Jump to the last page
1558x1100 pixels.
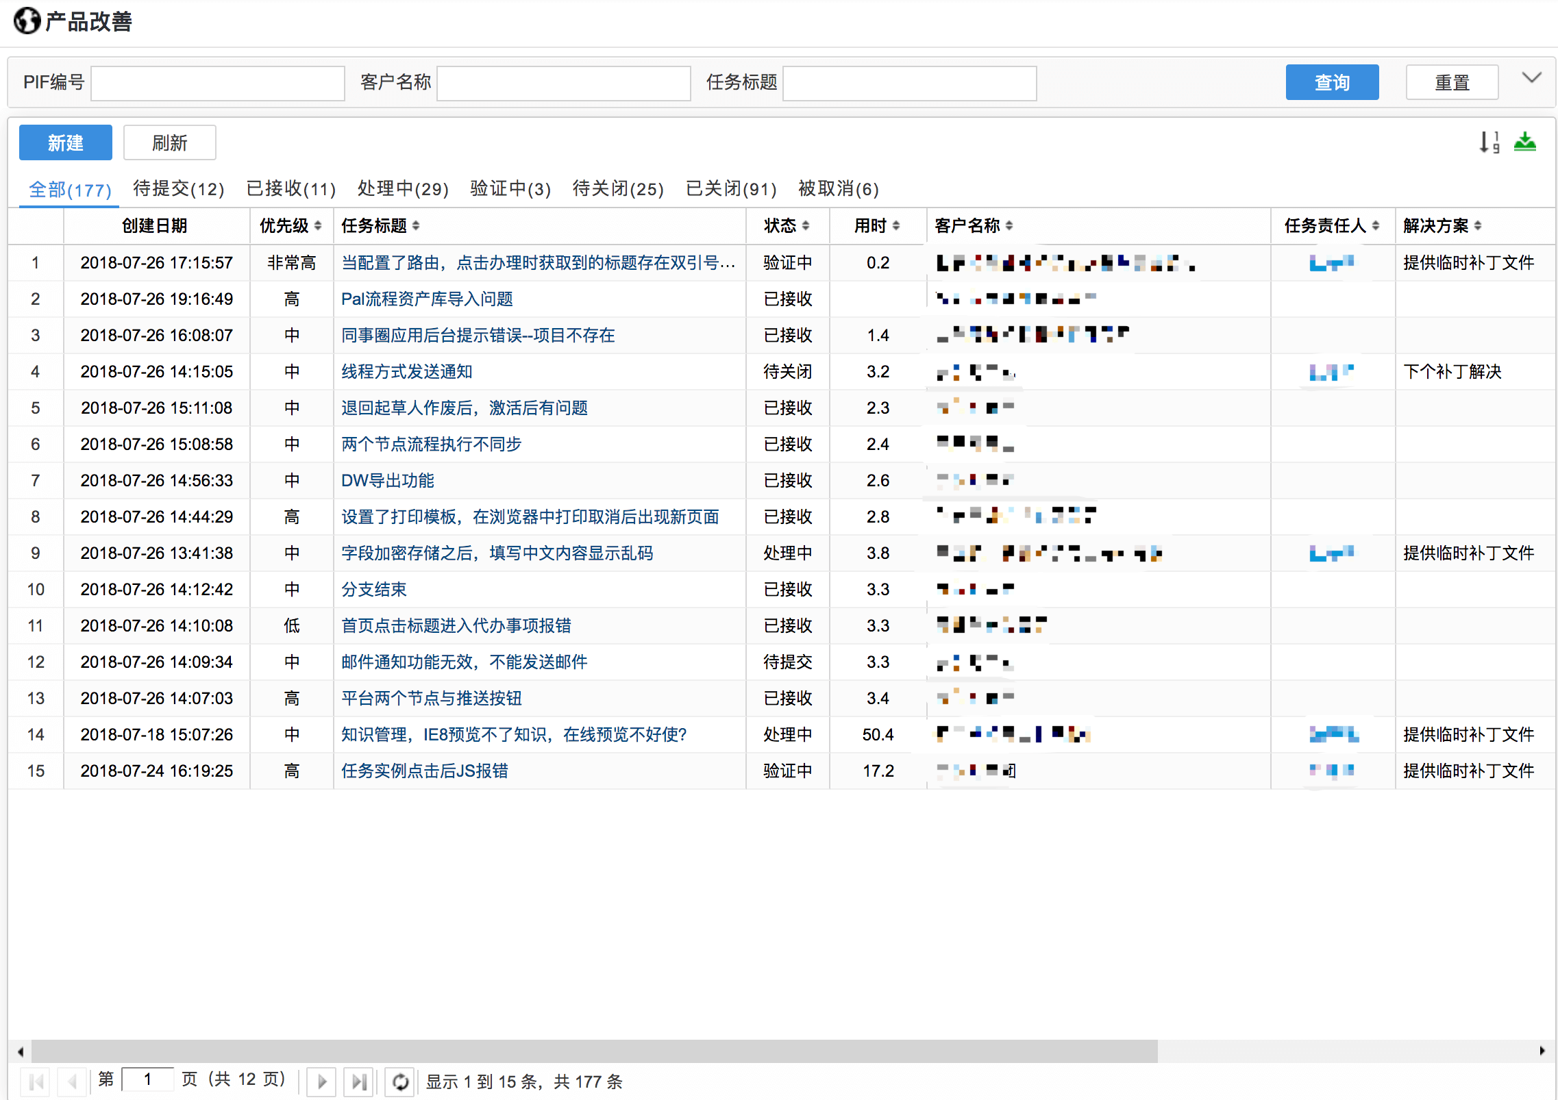click(x=359, y=1082)
